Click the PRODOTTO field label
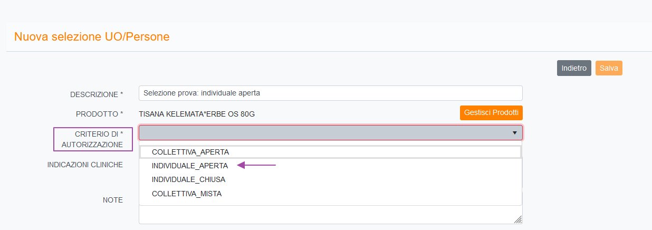Viewport: 652px width, 230px height. click(99, 113)
